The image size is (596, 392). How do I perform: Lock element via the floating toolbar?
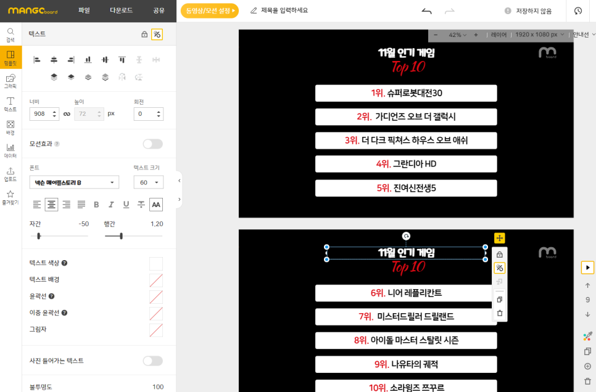point(500,255)
